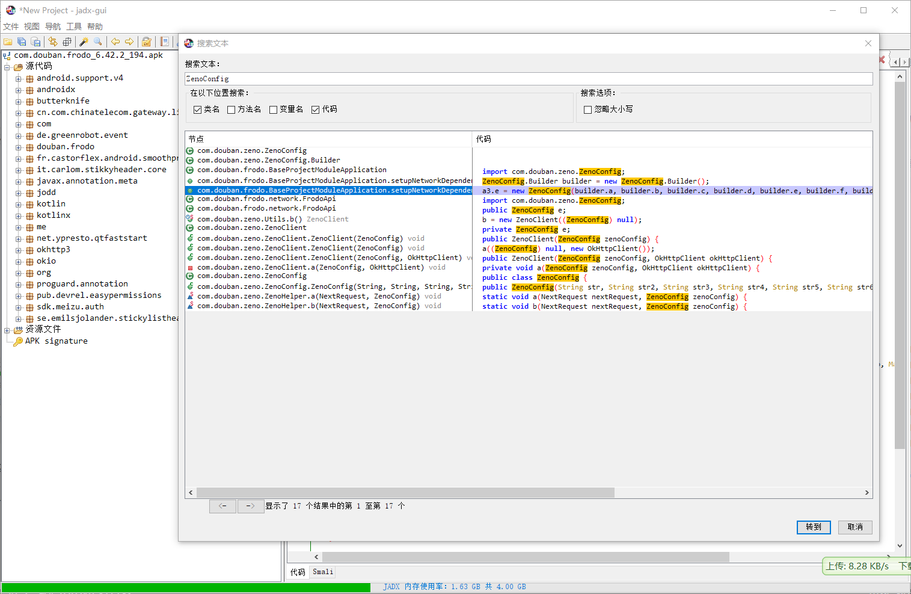The height and width of the screenshot is (594, 911).
Task: Toggle the flatten packages toolbar icon
Action: tap(67, 42)
